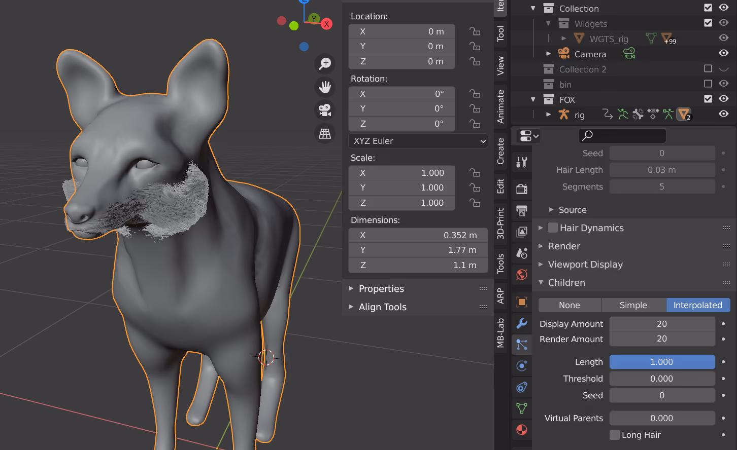Open the Create sidebar tab
Viewport: 737px width, 450px height.
pos(500,151)
